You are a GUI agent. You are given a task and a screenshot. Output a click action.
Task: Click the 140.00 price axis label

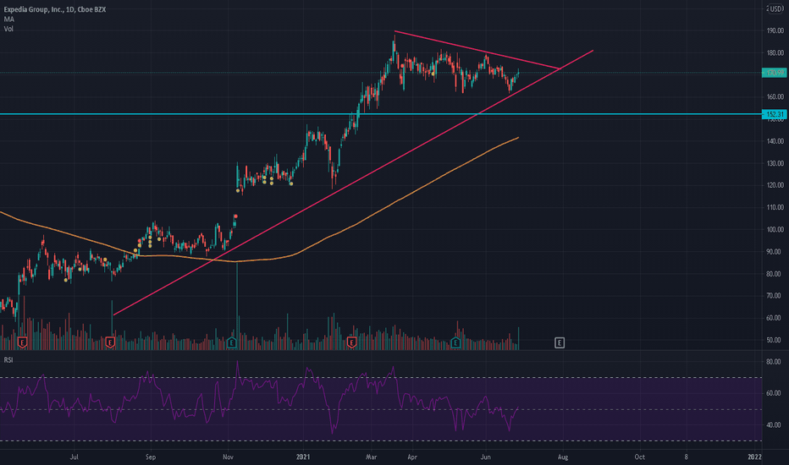pyautogui.click(x=775, y=141)
